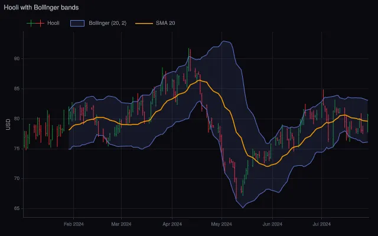Click the Apr 2024 x-axis label
This screenshot has width=378, height=236.
point(172,224)
